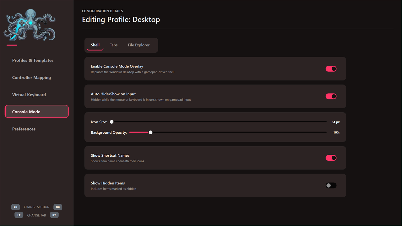Click the Enable Console Mode Overlay label
The height and width of the screenshot is (226, 402).
click(x=117, y=67)
